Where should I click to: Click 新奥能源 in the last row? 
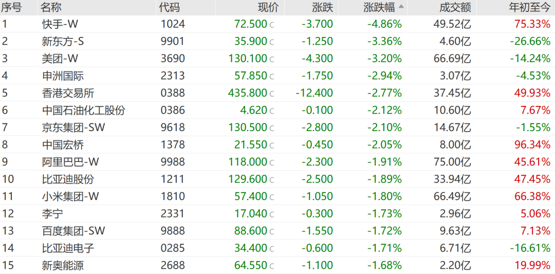[63, 265]
